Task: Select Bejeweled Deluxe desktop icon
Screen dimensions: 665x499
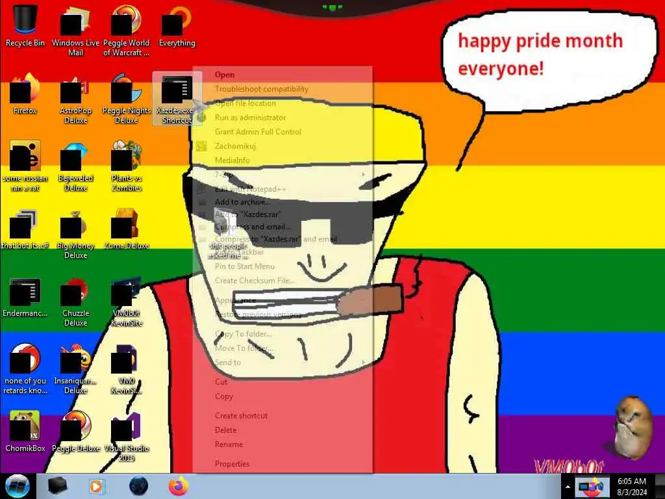Action: tap(75, 166)
